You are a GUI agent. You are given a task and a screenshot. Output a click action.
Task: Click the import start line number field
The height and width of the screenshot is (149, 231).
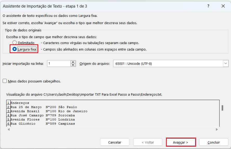pos(59,63)
